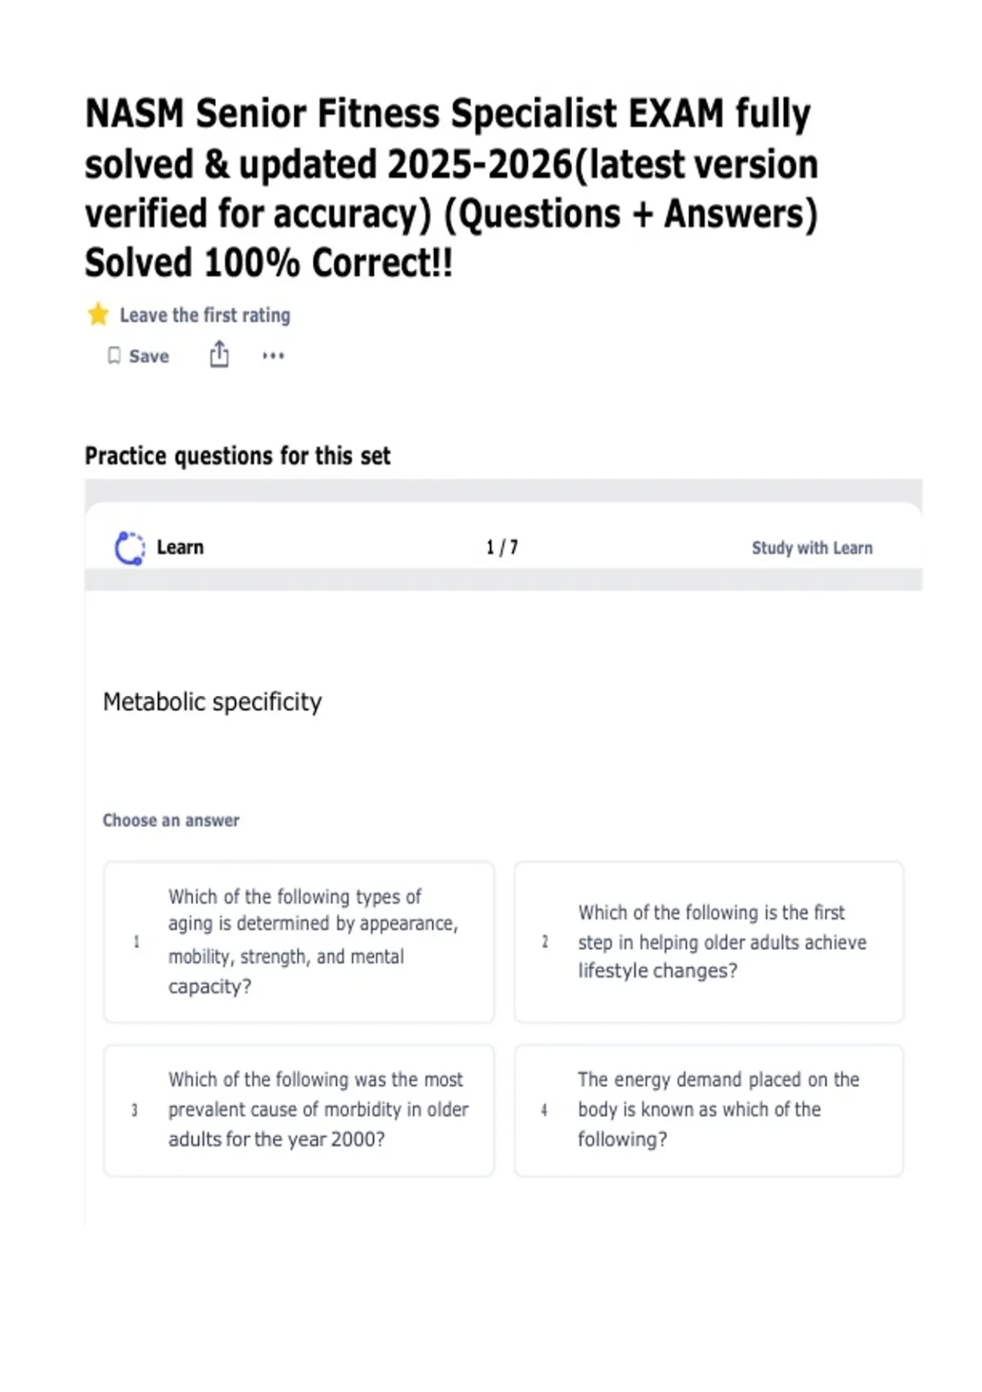
Task: Click the gray progress bar under the Learn header
Action: point(503,580)
